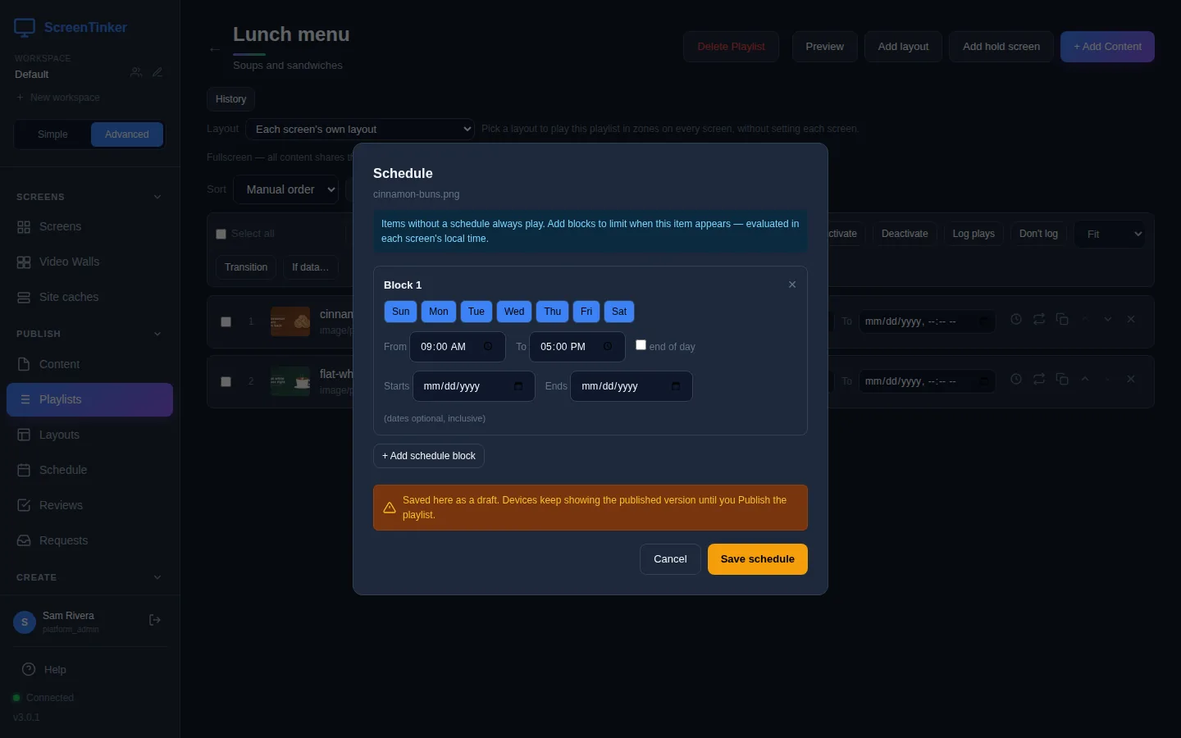Open Screens in the sidebar
1181x738 pixels.
90,227
